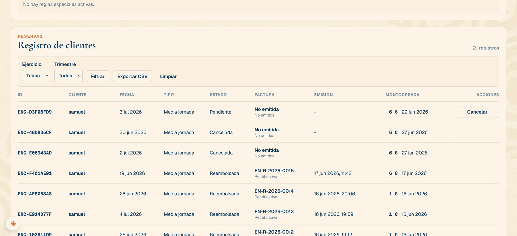Click the Filtrar button

pos(98,76)
